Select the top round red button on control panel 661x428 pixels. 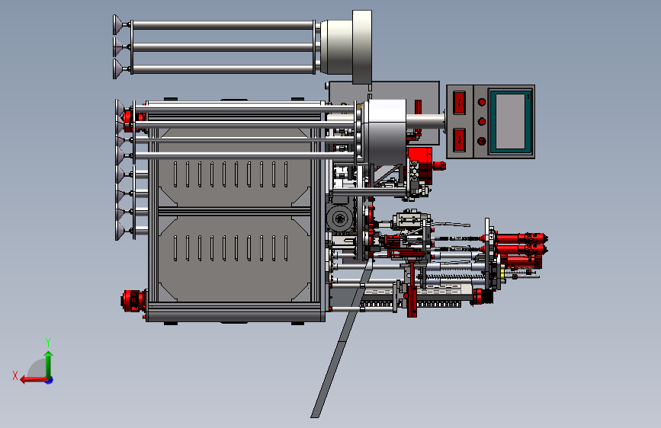(x=481, y=102)
